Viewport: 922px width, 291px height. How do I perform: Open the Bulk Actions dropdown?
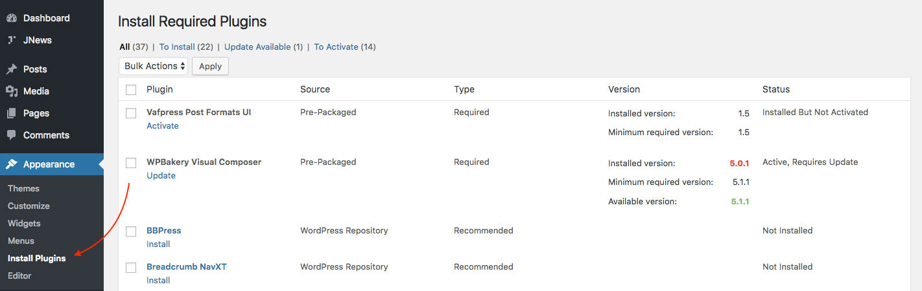pos(154,66)
